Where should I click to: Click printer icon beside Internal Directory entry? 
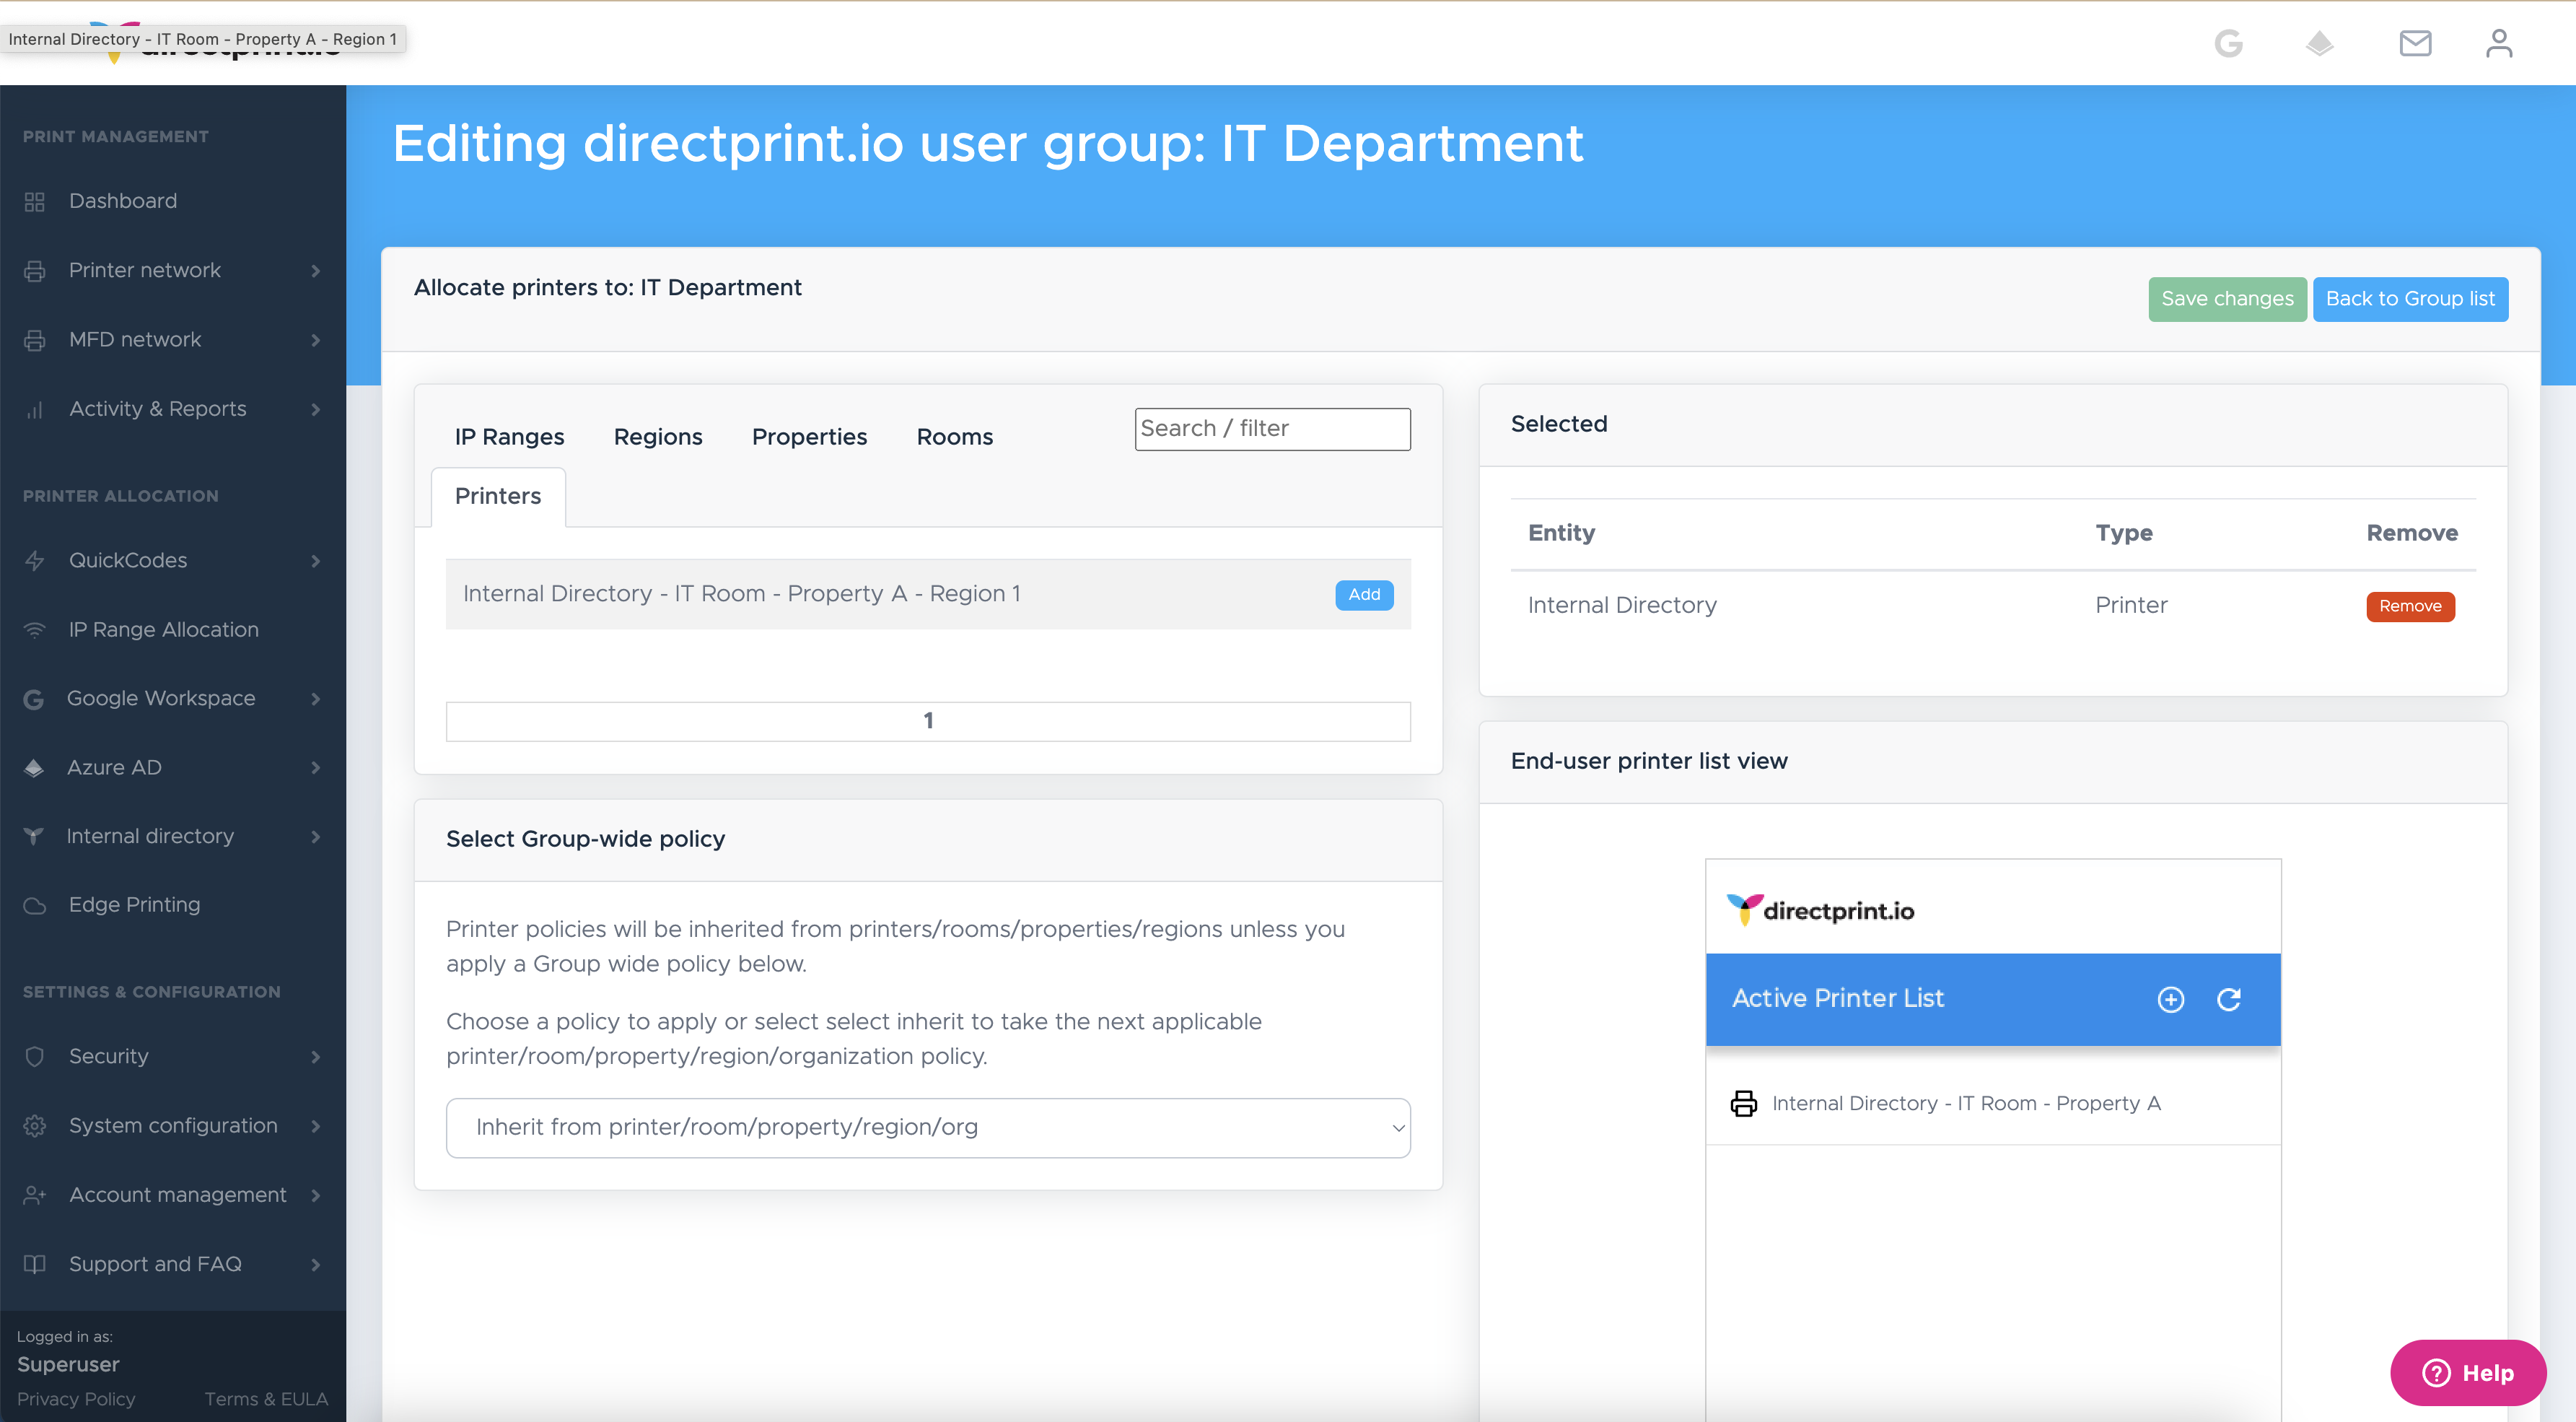[1743, 1103]
